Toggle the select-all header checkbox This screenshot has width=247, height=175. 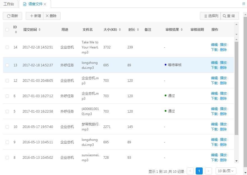[7, 30]
